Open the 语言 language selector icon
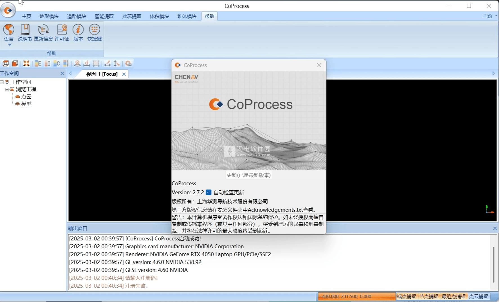499x302 pixels. (9, 29)
